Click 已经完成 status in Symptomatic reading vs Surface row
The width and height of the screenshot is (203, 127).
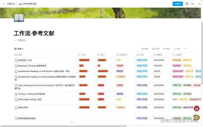[x=121, y=77]
